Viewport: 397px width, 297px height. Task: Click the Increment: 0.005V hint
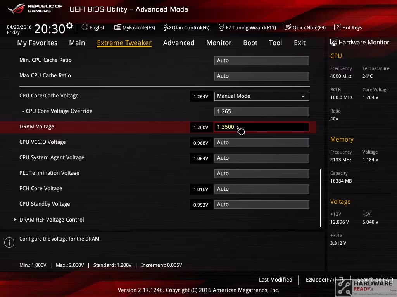click(x=162, y=265)
